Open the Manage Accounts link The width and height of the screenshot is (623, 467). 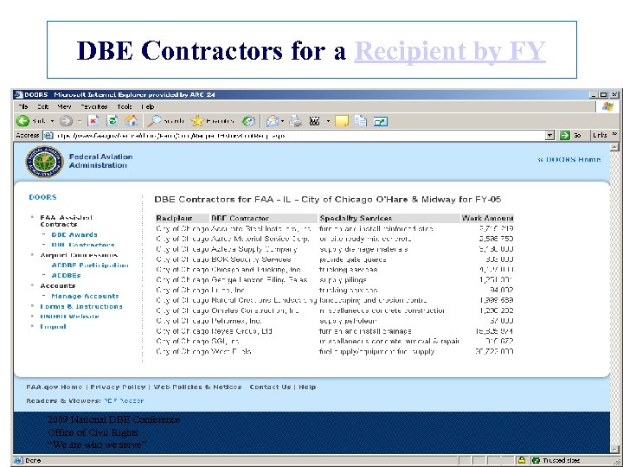pyautogui.click(x=85, y=296)
